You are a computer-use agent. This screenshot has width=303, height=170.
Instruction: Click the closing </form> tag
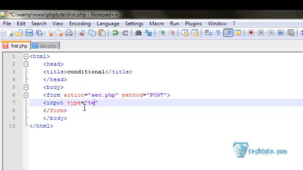click(x=55, y=110)
